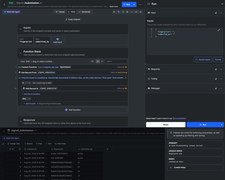Toggle the lock on Input section

pos(216,13)
